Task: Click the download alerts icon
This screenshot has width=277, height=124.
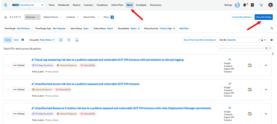Action: pos(271,40)
